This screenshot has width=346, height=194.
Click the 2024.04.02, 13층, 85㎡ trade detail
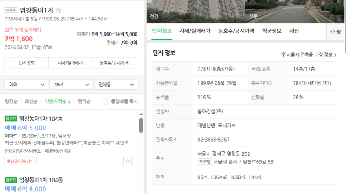click(29, 47)
